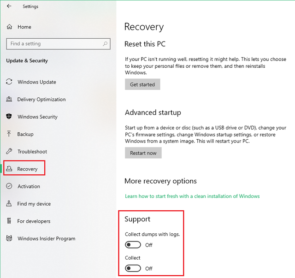The width and height of the screenshot is (295, 278).
Task: Toggle the Collect switch
Action: [x=133, y=268]
